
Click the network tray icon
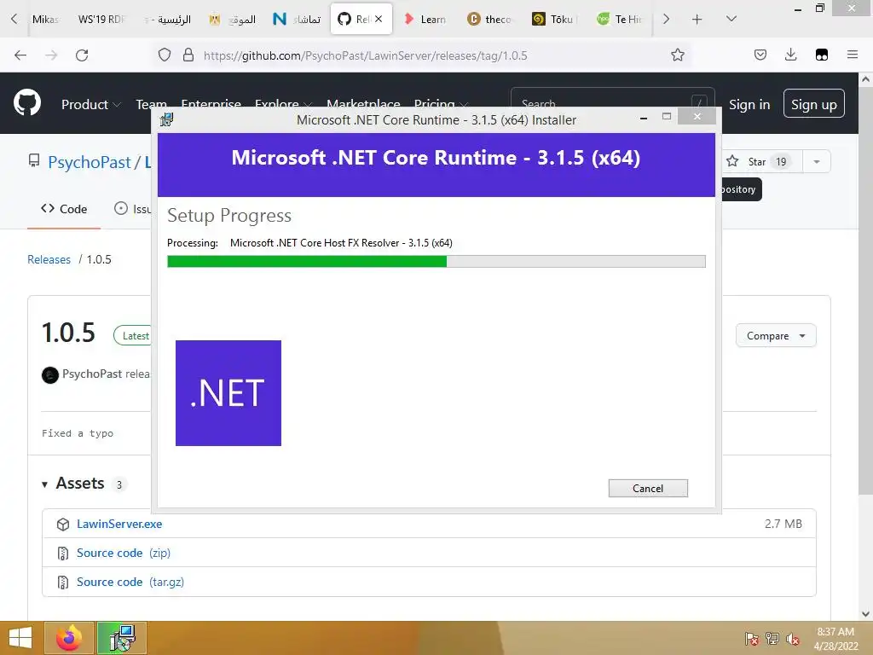point(772,638)
